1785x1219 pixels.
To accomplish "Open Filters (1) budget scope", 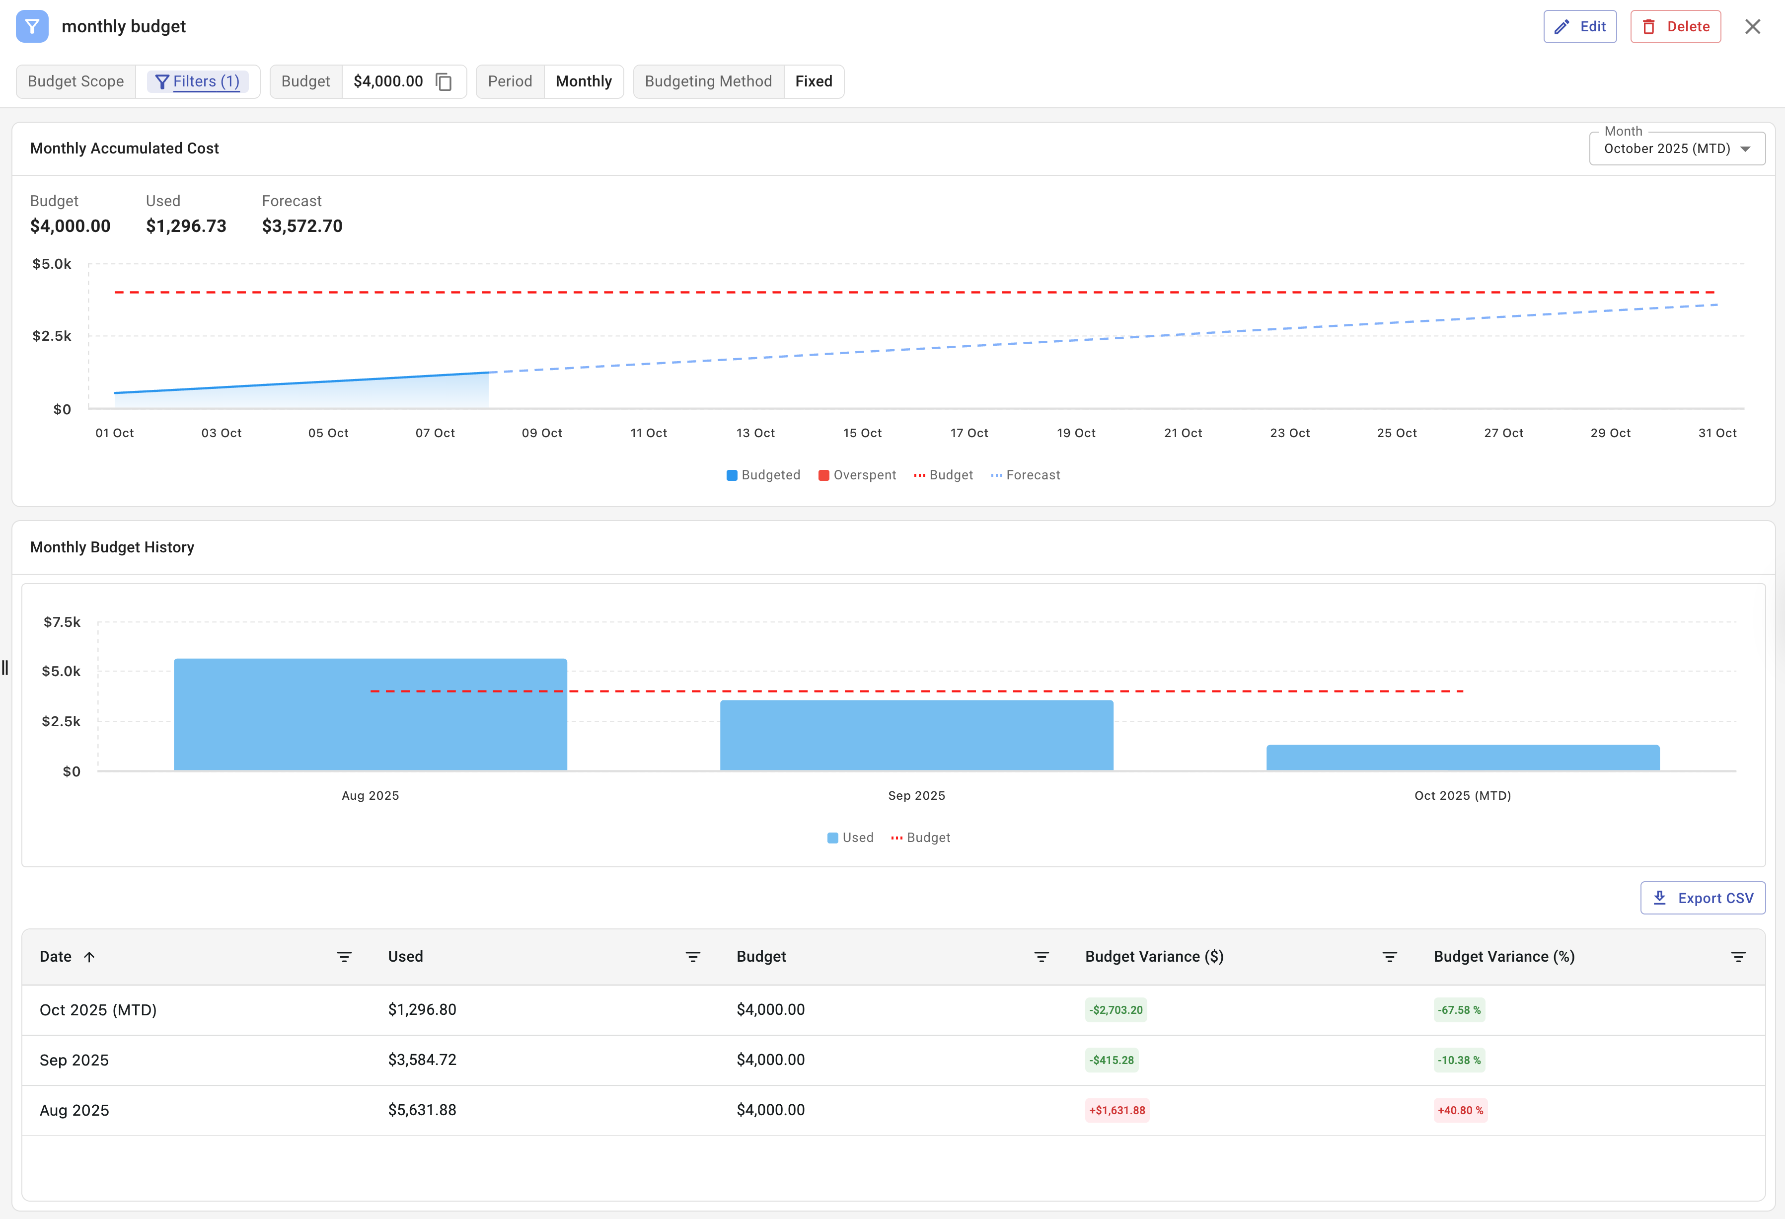I will click(x=197, y=81).
